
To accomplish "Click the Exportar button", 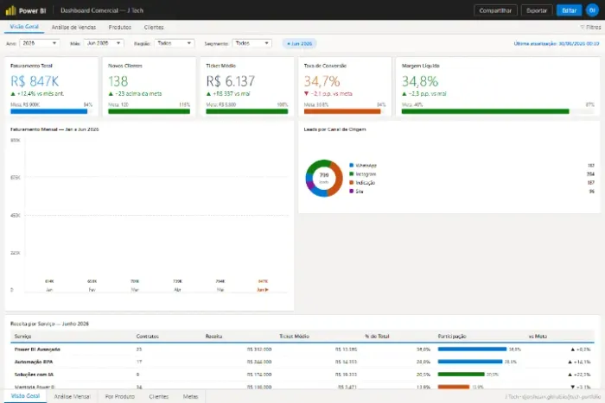I will tap(537, 10).
